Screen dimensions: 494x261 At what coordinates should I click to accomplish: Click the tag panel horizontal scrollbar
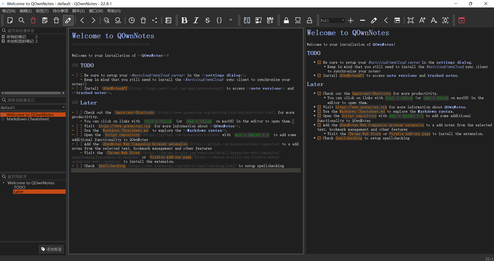32,93
